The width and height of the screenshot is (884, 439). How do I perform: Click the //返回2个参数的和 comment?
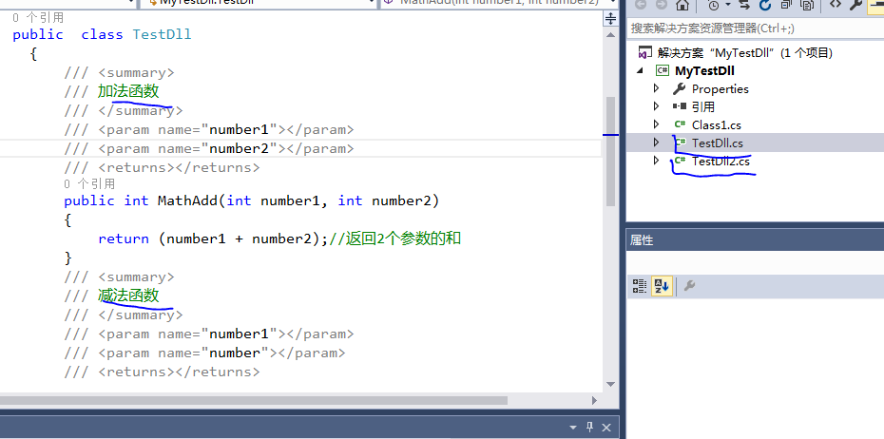coord(394,239)
